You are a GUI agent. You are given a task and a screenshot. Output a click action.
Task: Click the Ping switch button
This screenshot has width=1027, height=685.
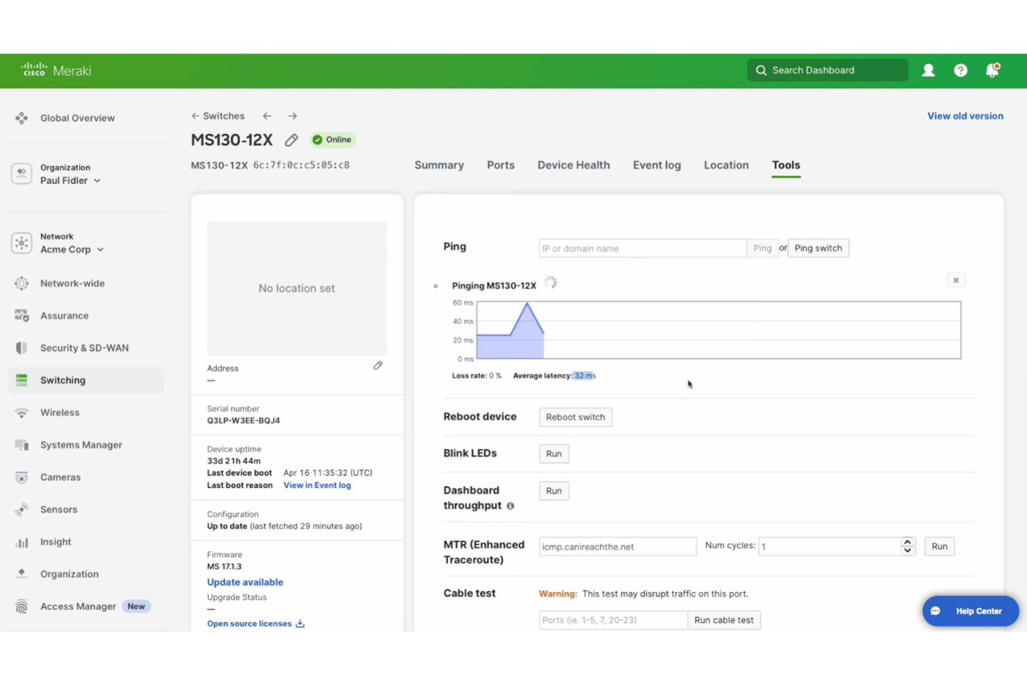(818, 248)
